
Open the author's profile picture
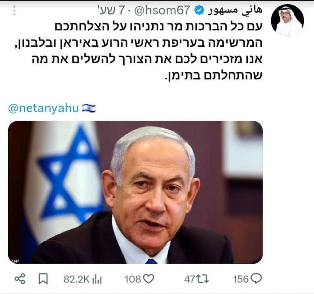288,21
